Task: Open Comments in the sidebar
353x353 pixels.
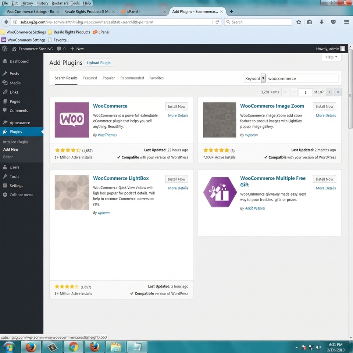Action: pos(19,111)
